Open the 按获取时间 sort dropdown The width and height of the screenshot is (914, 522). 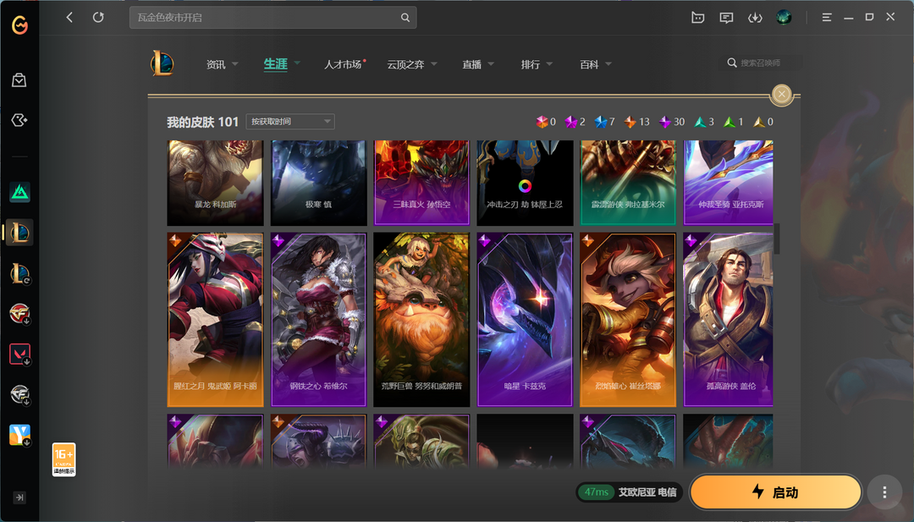[x=290, y=121]
